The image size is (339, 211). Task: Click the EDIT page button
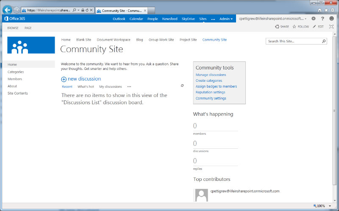(318, 27)
